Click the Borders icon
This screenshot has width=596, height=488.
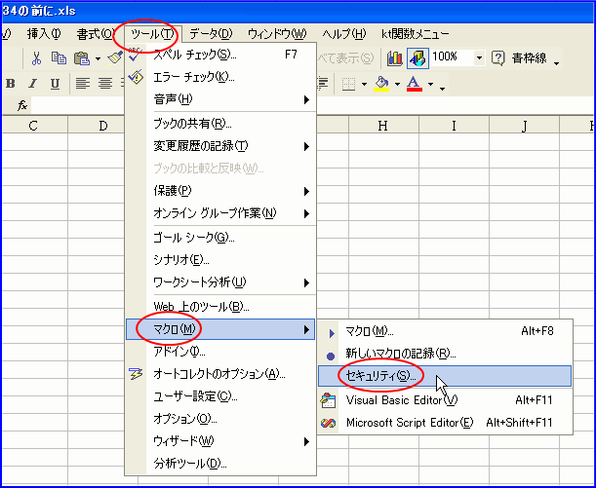click(348, 84)
